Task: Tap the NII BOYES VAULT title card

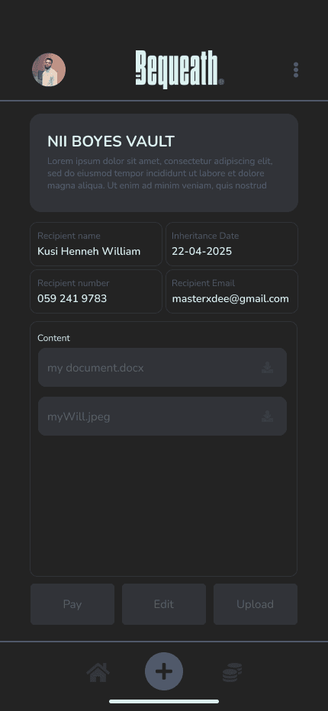Action: click(164, 162)
